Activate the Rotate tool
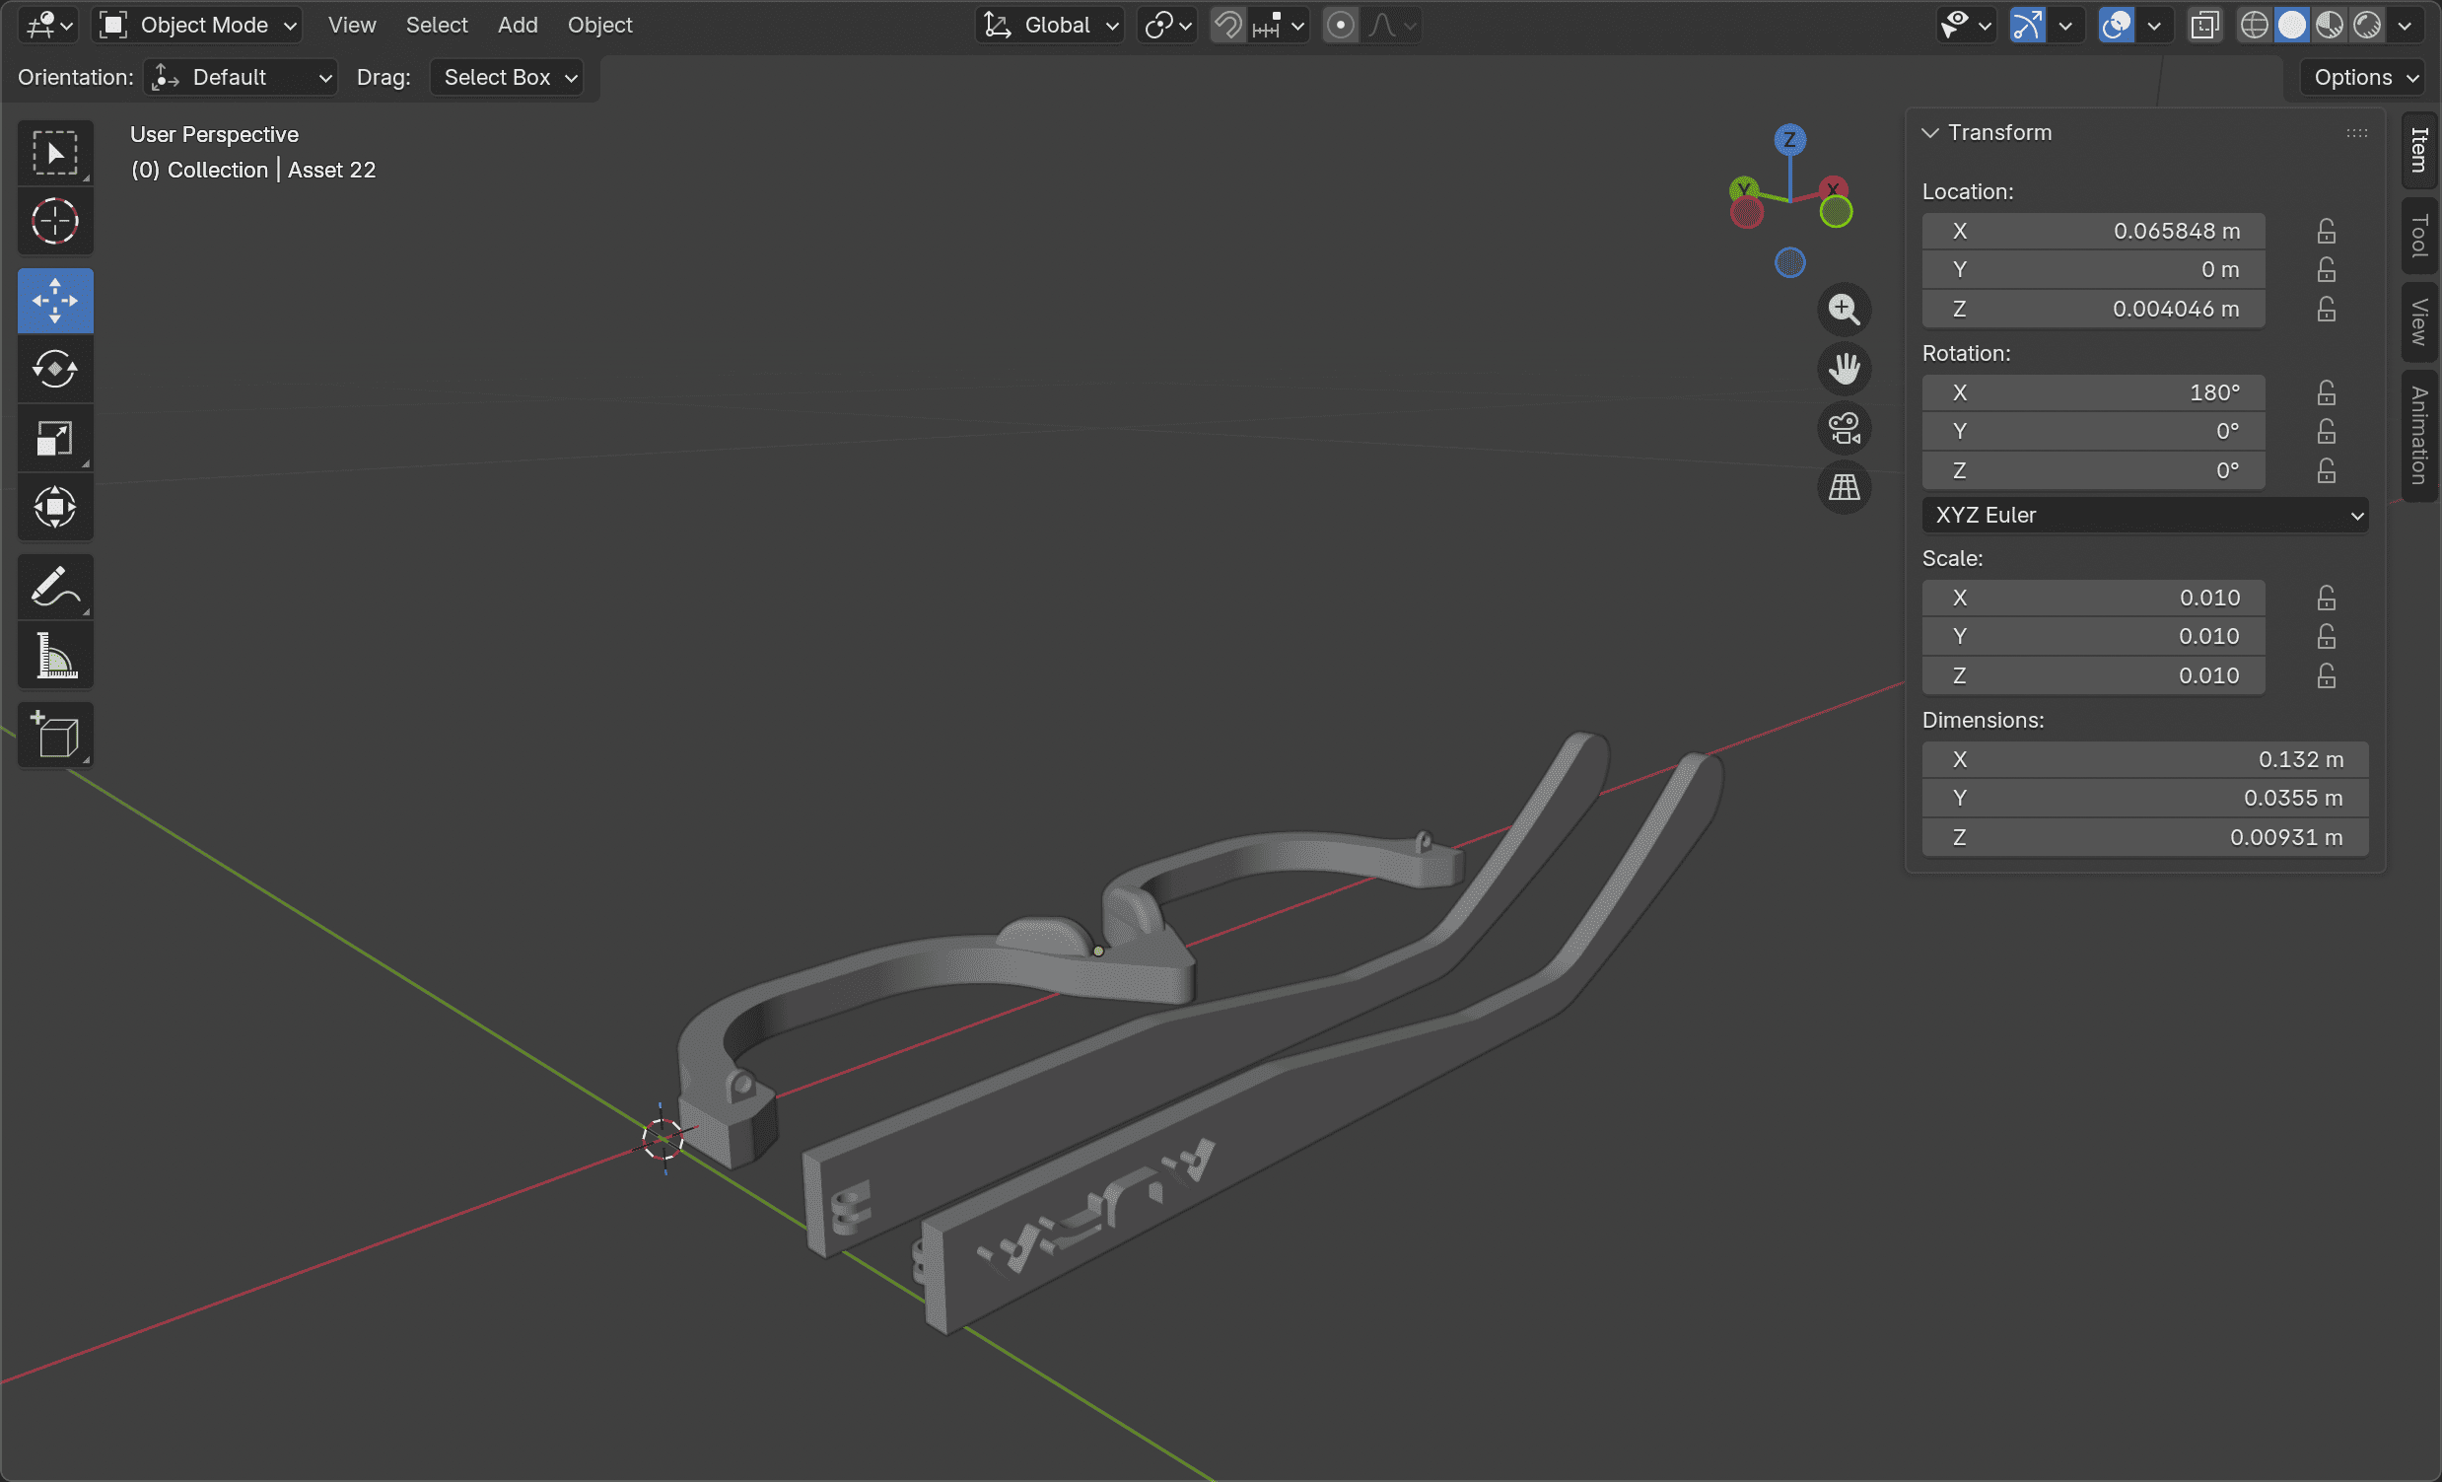 [54, 369]
